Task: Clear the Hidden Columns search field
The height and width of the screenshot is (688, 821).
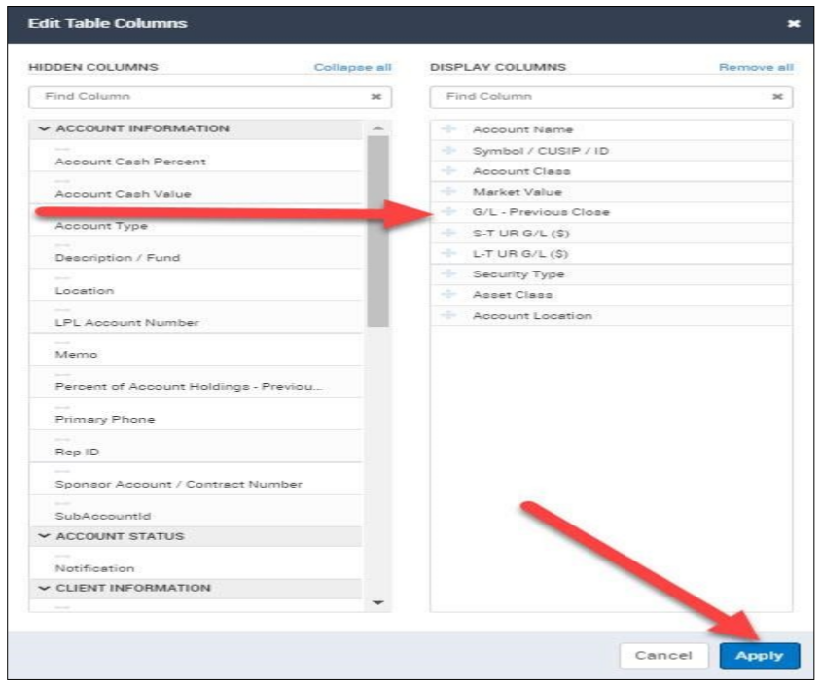Action: [375, 97]
